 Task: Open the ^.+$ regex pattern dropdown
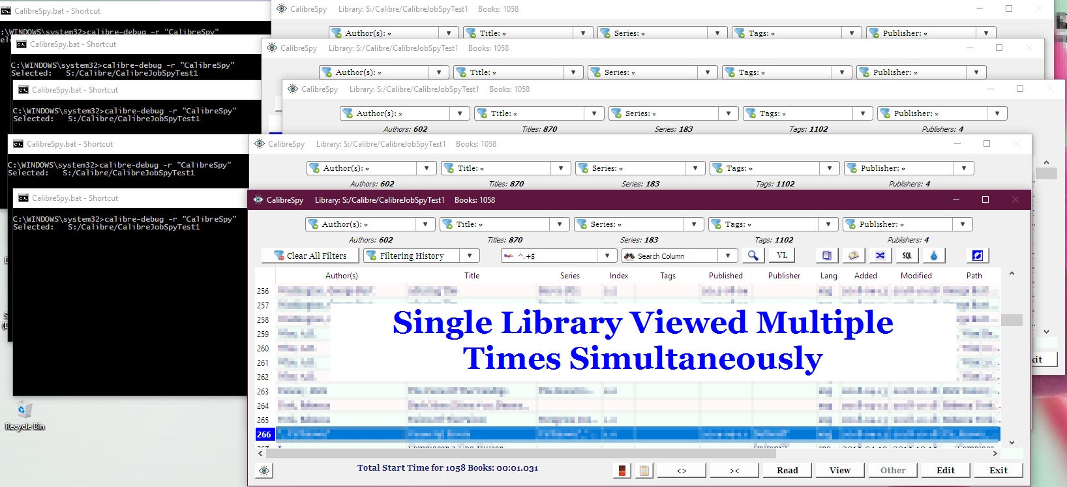(607, 256)
